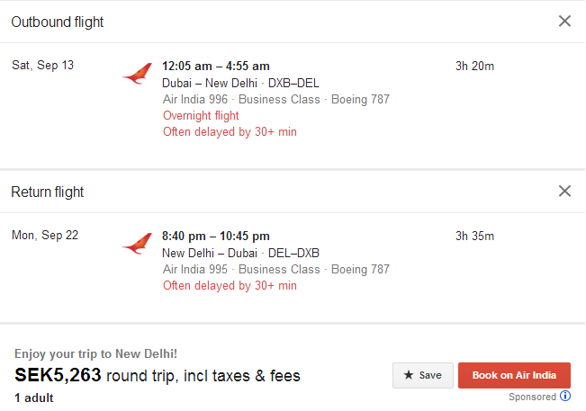Remove the return flight with X icon
The image size is (586, 411).
(564, 191)
